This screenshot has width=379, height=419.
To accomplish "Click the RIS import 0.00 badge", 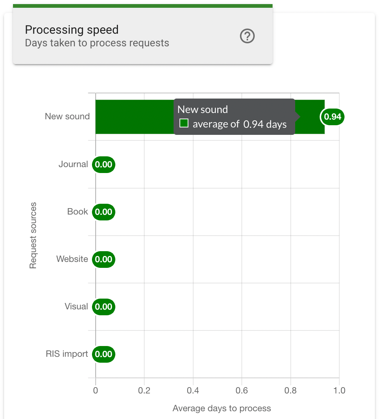I will [x=103, y=354].
